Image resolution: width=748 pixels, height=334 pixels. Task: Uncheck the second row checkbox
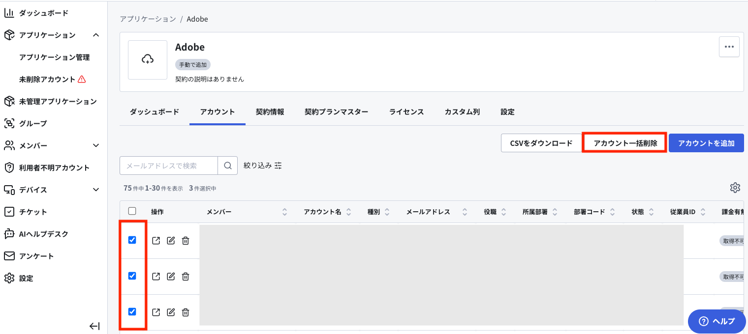tap(132, 276)
